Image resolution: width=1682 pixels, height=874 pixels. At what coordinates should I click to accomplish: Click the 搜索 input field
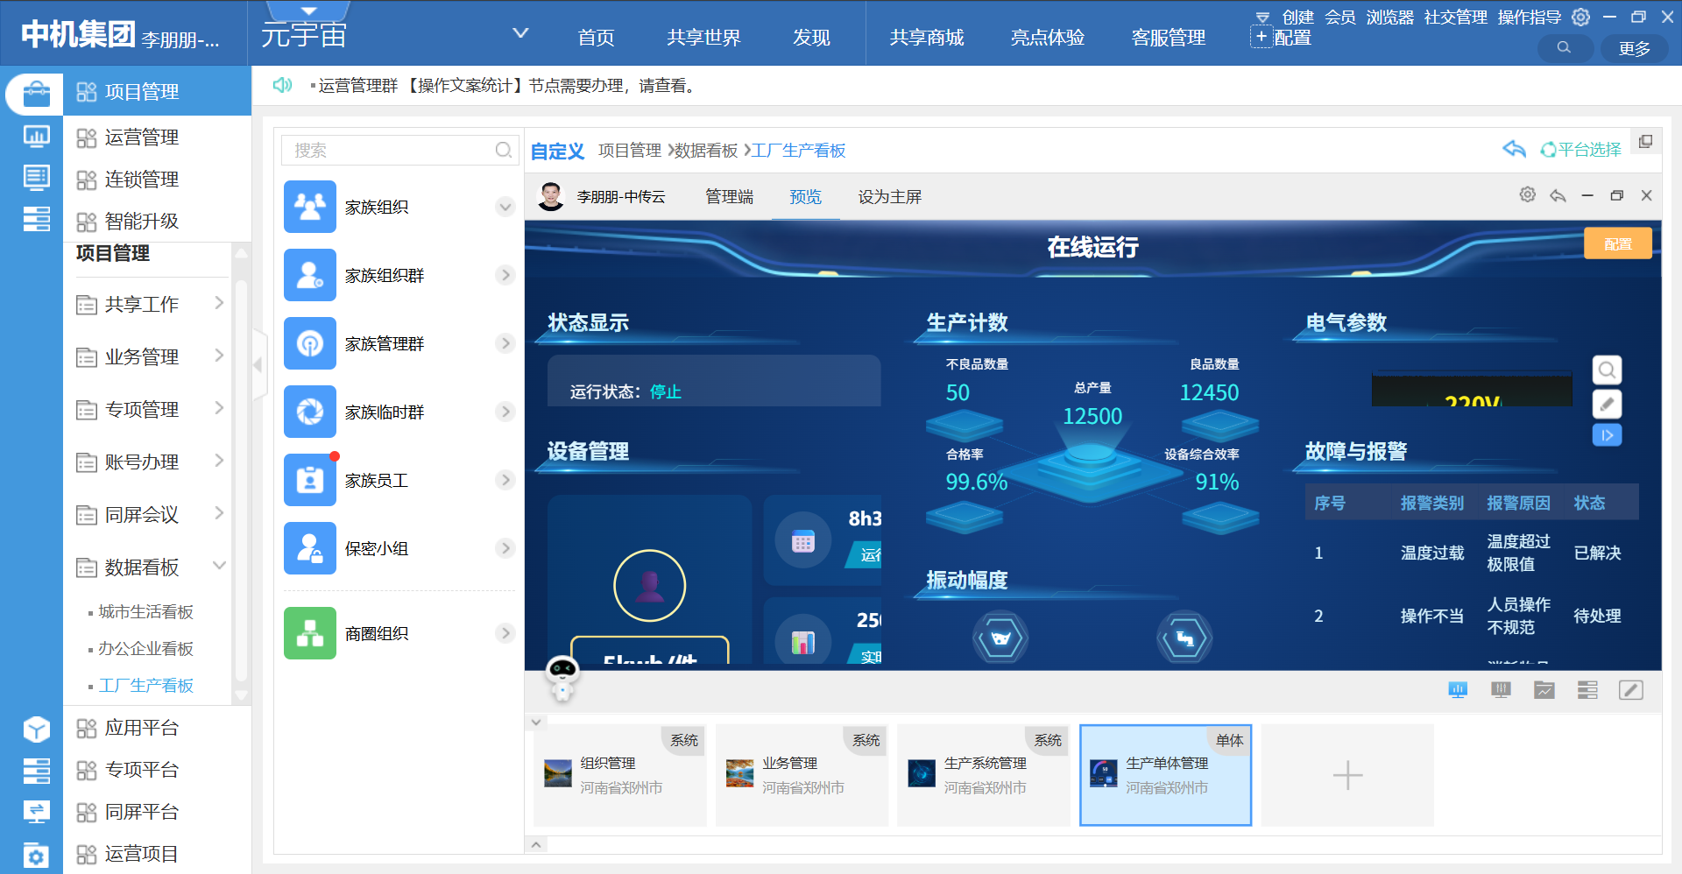click(x=392, y=151)
